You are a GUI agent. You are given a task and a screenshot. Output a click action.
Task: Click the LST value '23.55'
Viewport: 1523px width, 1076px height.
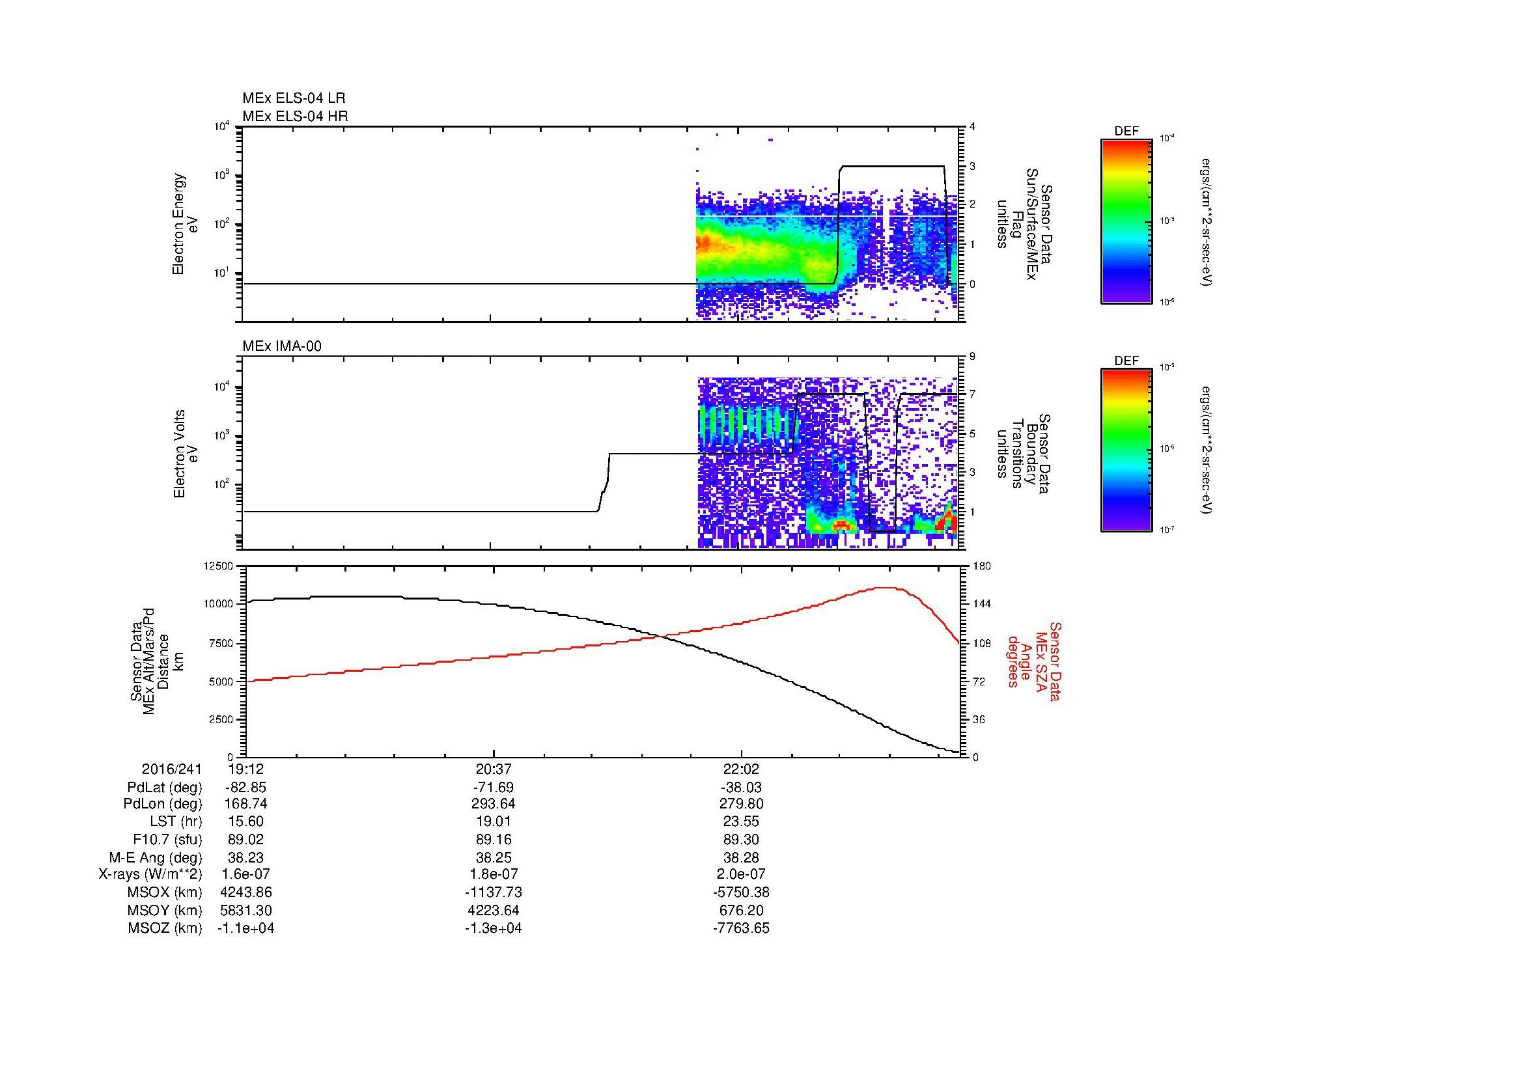tap(741, 821)
